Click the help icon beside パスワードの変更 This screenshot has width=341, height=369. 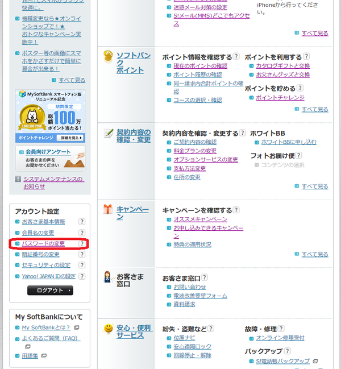82,243
